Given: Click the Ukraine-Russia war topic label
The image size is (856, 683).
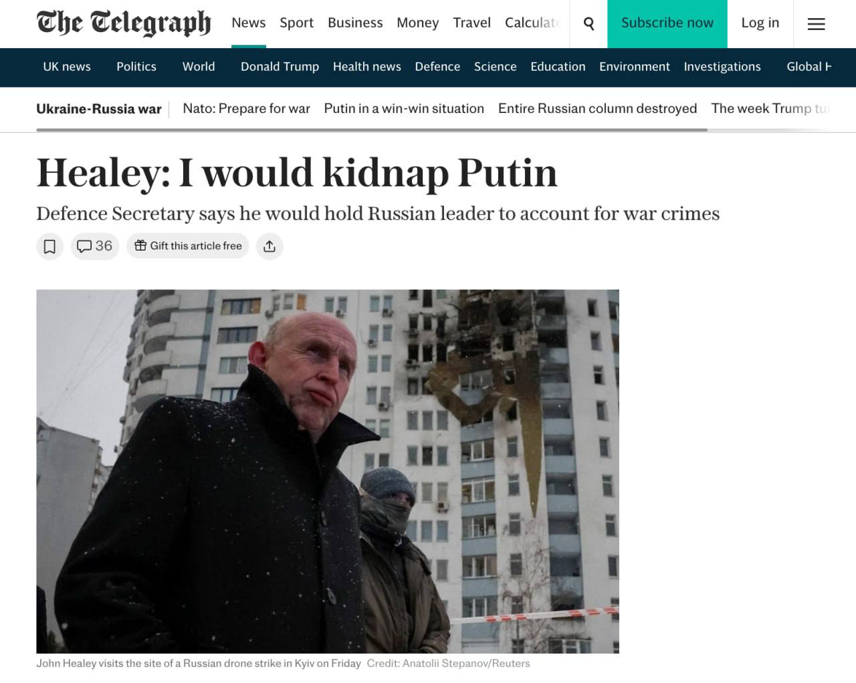Looking at the screenshot, I should pos(99,109).
